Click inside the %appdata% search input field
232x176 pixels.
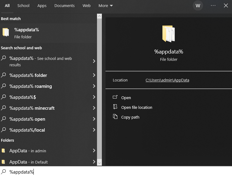[x=116, y=172]
